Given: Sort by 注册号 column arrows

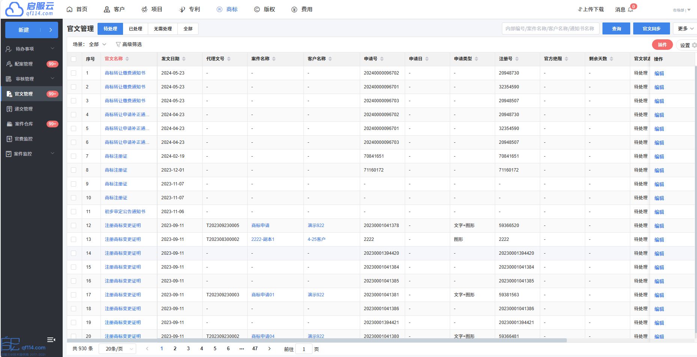Looking at the screenshot, I should (x=517, y=59).
